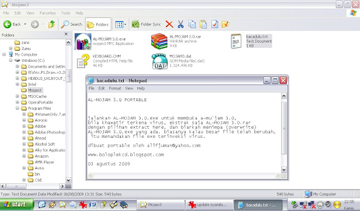Screen dimensions: 360x211
Task: Click the red splat quick launch icon
Action: tap(83, 204)
